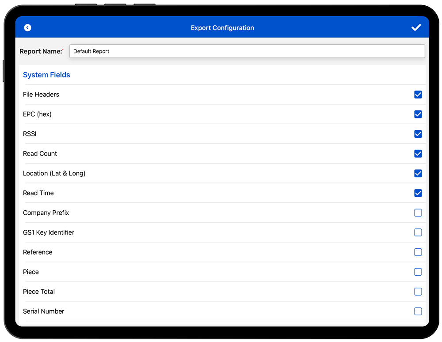The height and width of the screenshot is (342, 442).
Task: Toggle off the Read Count checkbox
Action: (418, 154)
